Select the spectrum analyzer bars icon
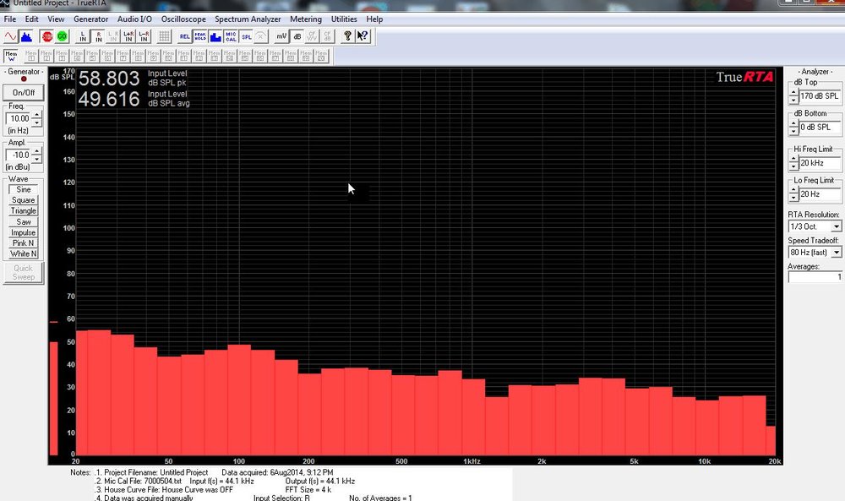 26,36
